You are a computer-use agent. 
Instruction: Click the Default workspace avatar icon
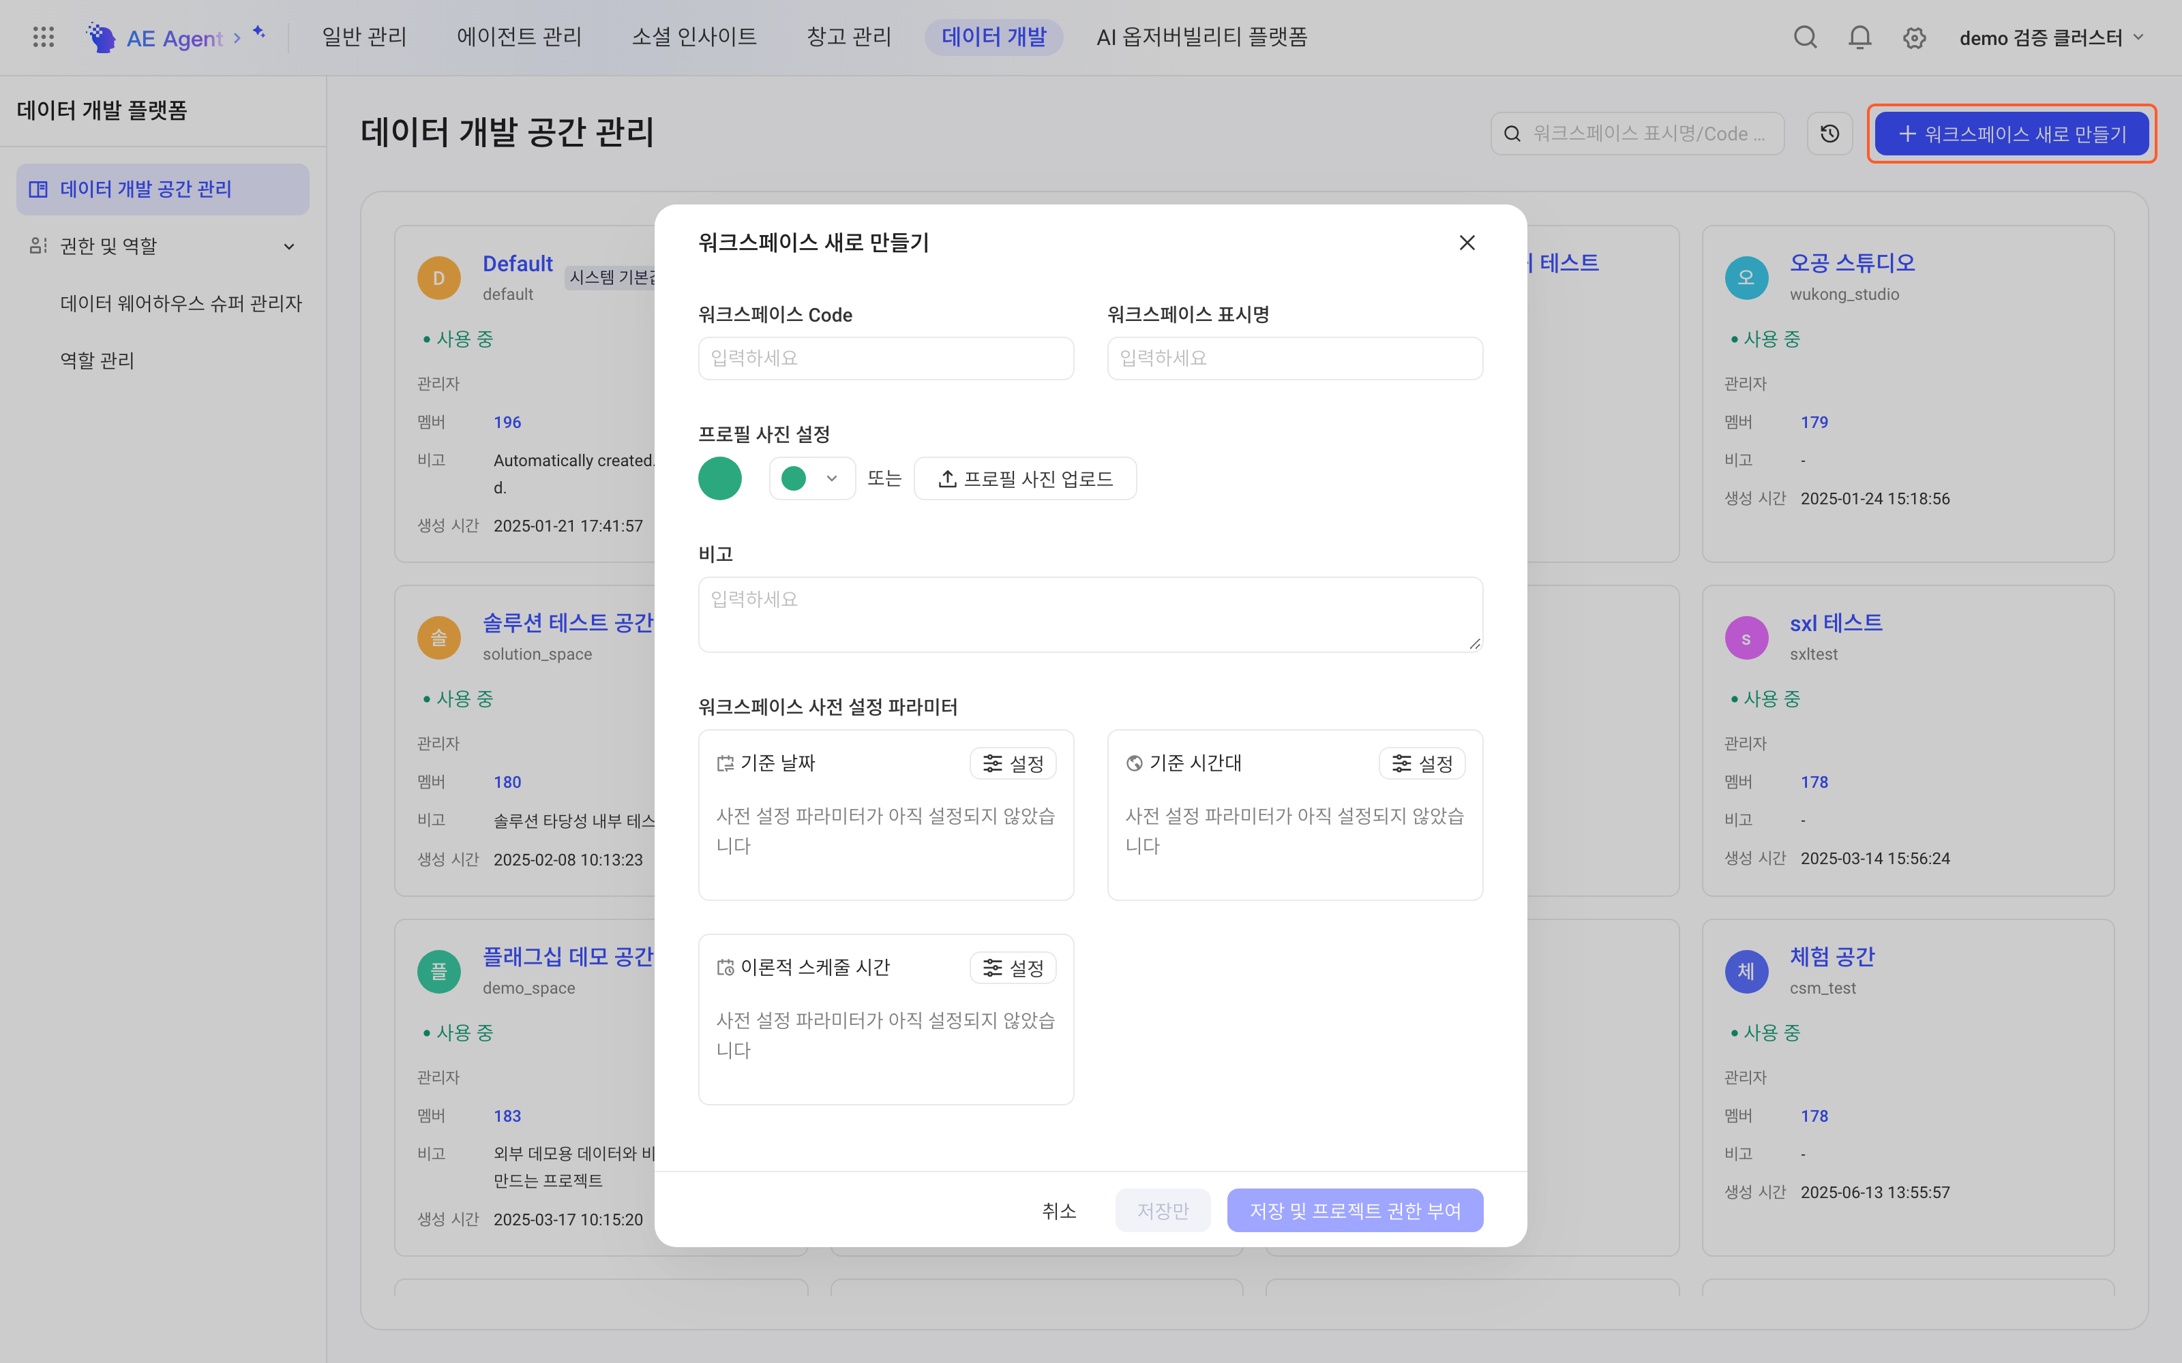point(439,277)
